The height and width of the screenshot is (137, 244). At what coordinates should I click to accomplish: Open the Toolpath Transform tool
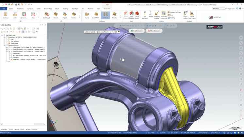point(163,15)
